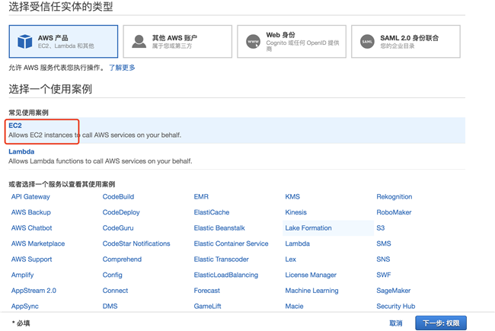The width and height of the screenshot is (495, 331).
Task: Choose KMS service
Action: [x=292, y=196]
